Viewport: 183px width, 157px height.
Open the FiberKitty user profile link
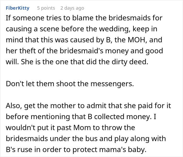[18, 8]
